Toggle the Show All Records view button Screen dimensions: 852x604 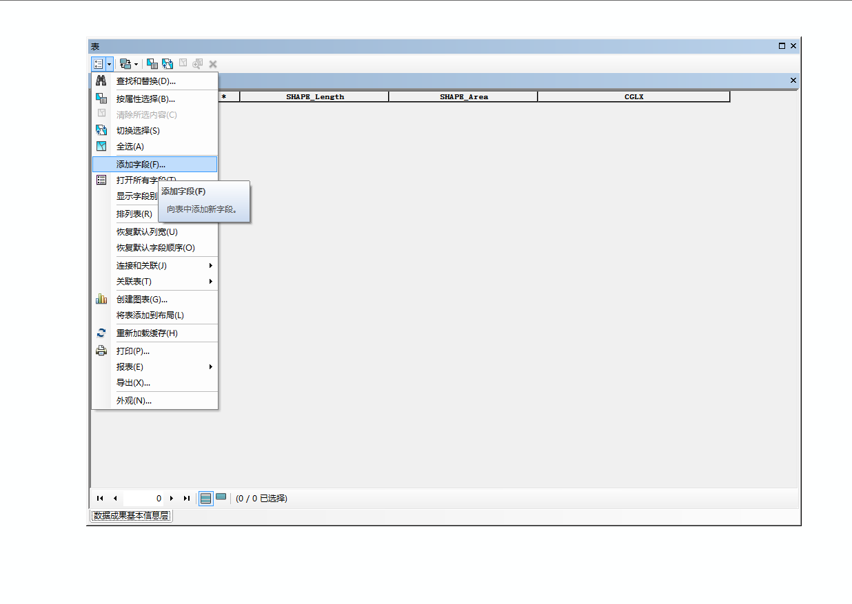[205, 498]
